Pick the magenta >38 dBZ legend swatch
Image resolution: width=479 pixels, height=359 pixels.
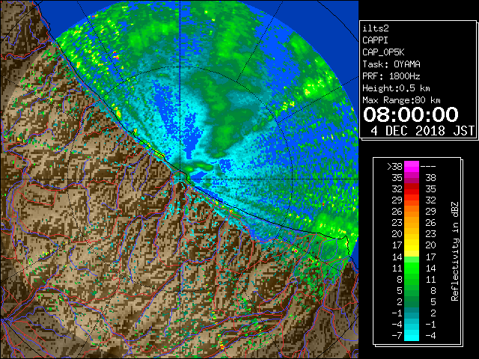tap(412, 166)
